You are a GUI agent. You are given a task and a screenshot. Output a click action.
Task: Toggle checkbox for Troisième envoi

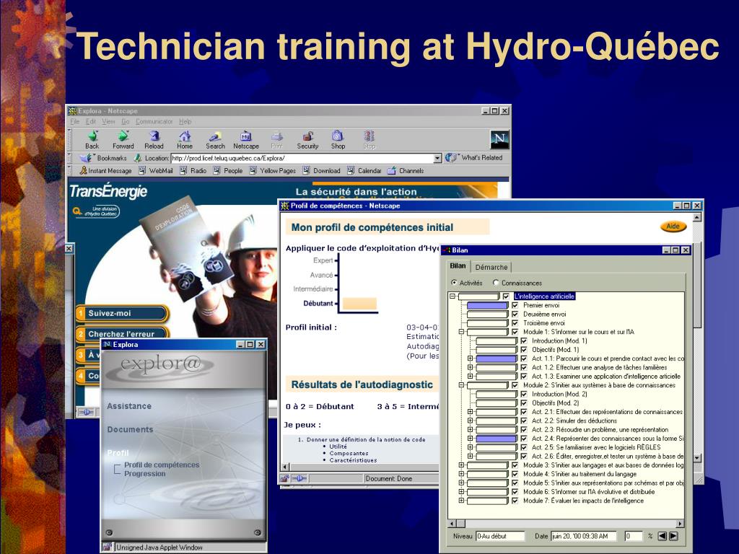pyautogui.click(x=515, y=323)
